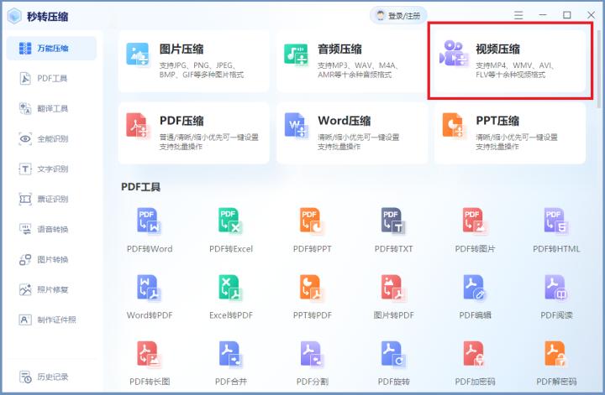
Task: Open the PPT压缩 compression card
Action: coord(510,133)
